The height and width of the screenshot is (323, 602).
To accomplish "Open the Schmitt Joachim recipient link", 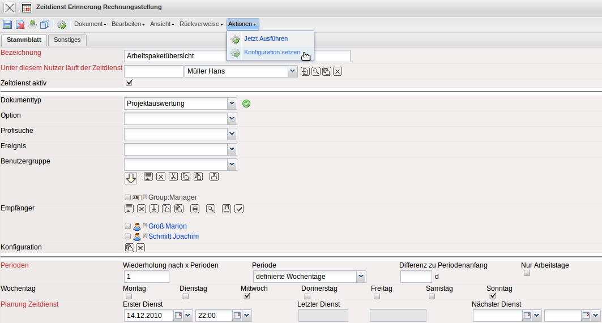I will click(x=173, y=236).
